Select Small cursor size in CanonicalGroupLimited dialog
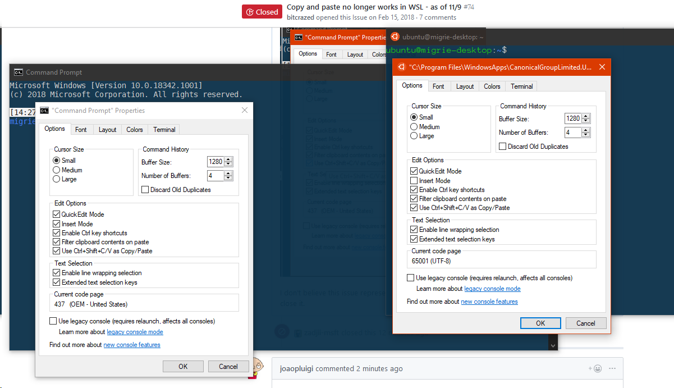Screen dimensions: 674x388 click(414, 117)
